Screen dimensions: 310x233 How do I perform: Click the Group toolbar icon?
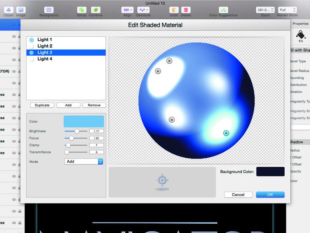click(x=81, y=10)
